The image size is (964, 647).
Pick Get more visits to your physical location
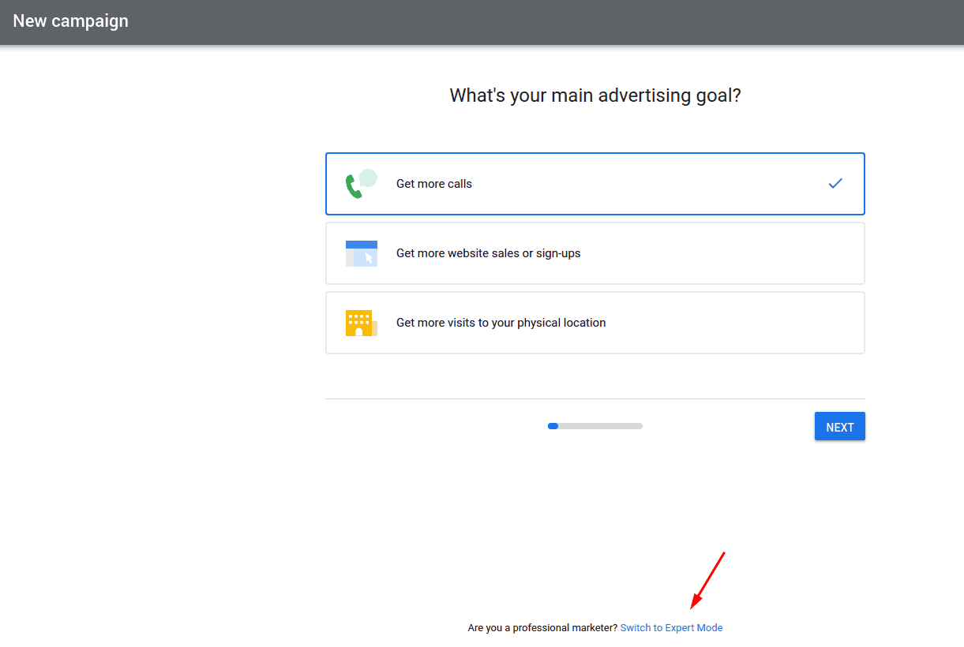595,323
